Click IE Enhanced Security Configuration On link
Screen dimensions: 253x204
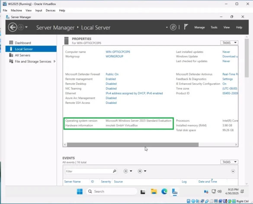pos(224,84)
